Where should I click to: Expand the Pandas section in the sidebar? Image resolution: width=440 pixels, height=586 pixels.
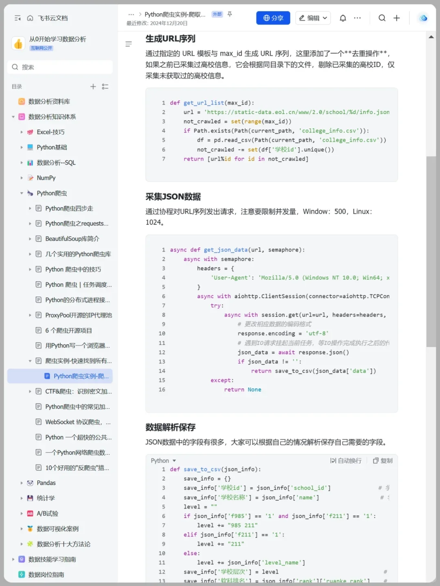(22, 483)
